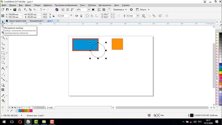This screenshot has width=222, height=125.
Task: Expand the status bar coordinates arrow
Action: [x=22, y=116]
